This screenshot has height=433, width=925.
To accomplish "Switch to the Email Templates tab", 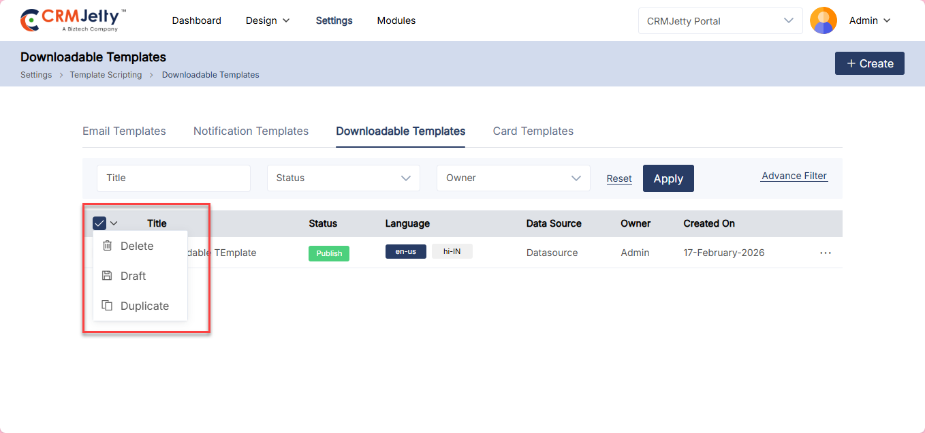I will pyautogui.click(x=124, y=131).
